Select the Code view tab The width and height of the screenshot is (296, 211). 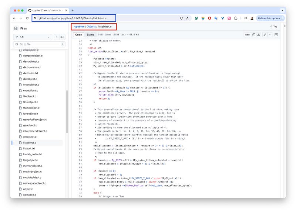tap(78, 35)
